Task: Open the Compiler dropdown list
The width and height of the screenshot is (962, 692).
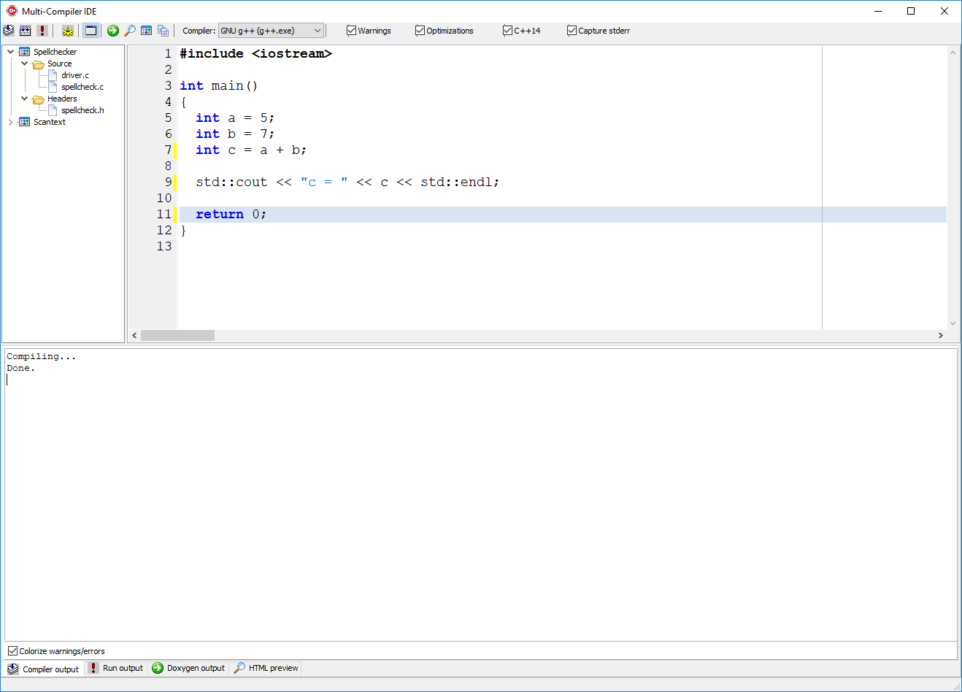Action: pyautogui.click(x=317, y=31)
